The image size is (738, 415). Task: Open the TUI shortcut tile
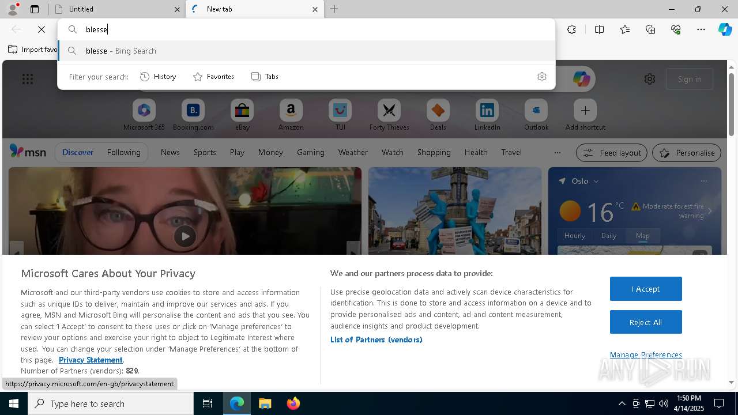click(340, 110)
